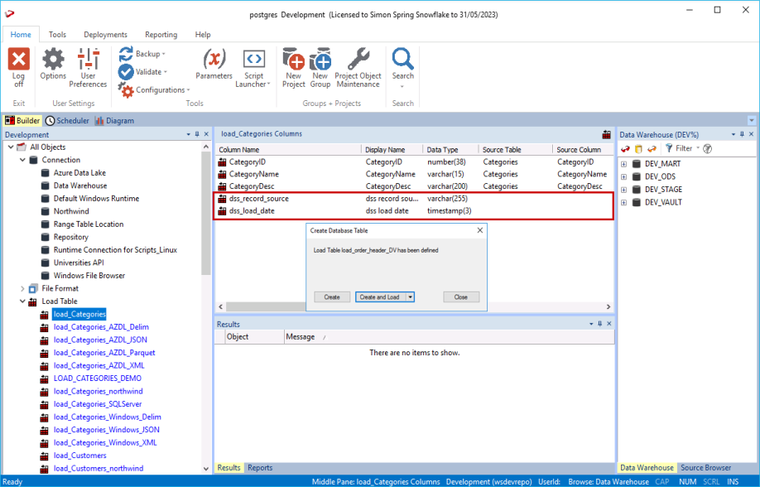The height and width of the screenshot is (487, 760).
Task: Select load_Categories_AZDL_JSON in tree
Action: [100, 340]
